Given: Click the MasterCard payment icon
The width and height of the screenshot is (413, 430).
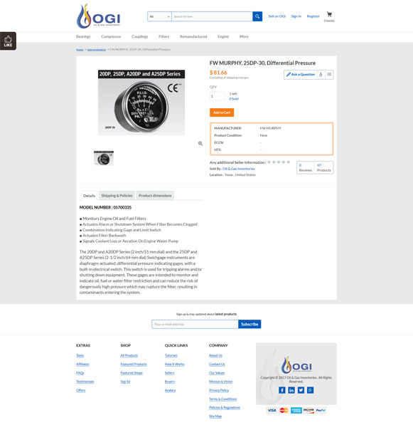Looking at the screenshot, I should 284,410.
